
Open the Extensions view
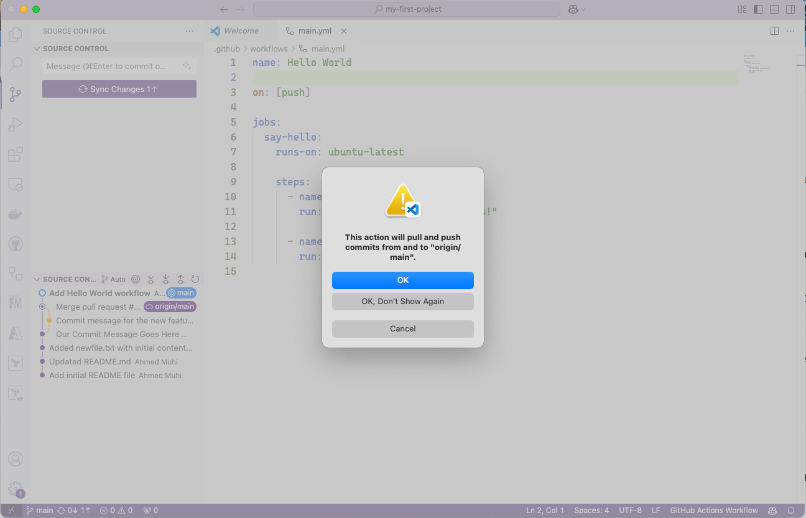[x=16, y=154]
